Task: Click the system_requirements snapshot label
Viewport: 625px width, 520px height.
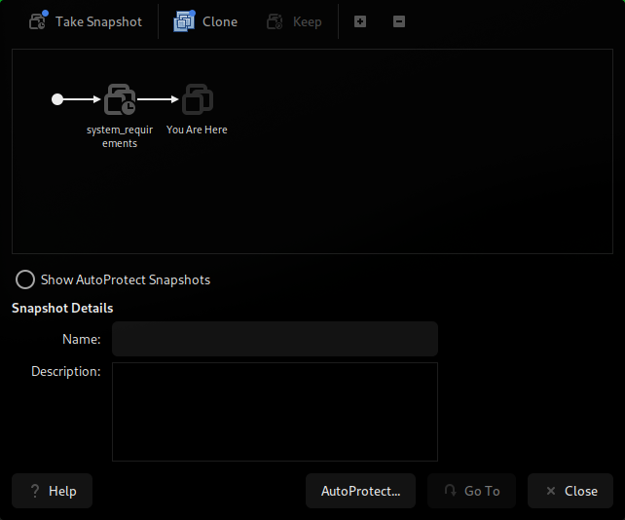Action: click(x=120, y=136)
